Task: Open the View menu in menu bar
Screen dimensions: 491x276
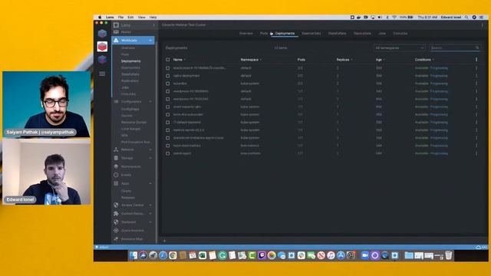Action: [141, 17]
